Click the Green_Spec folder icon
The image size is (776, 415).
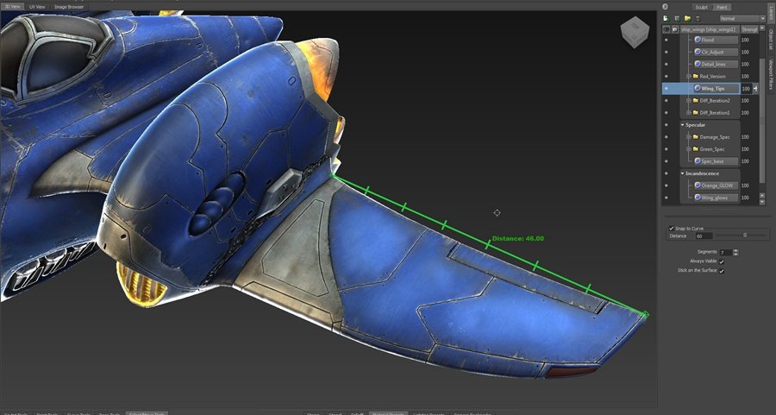(x=695, y=149)
